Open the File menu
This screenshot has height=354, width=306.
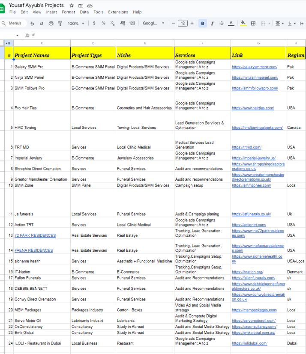(12, 12)
